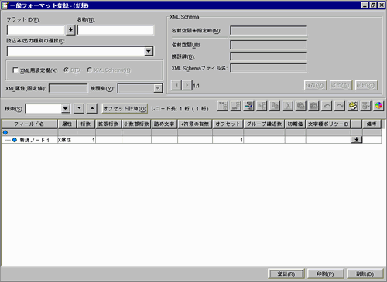Click the digits cell showing 1 in node row

coord(86,140)
